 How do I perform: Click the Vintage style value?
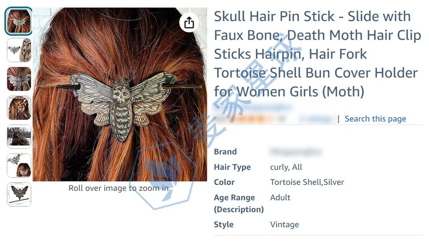pyautogui.click(x=284, y=225)
